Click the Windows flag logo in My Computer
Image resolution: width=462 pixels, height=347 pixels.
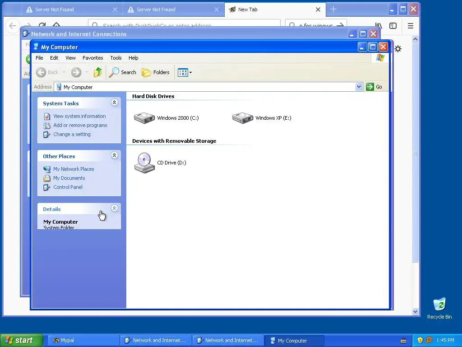pyautogui.click(x=380, y=58)
